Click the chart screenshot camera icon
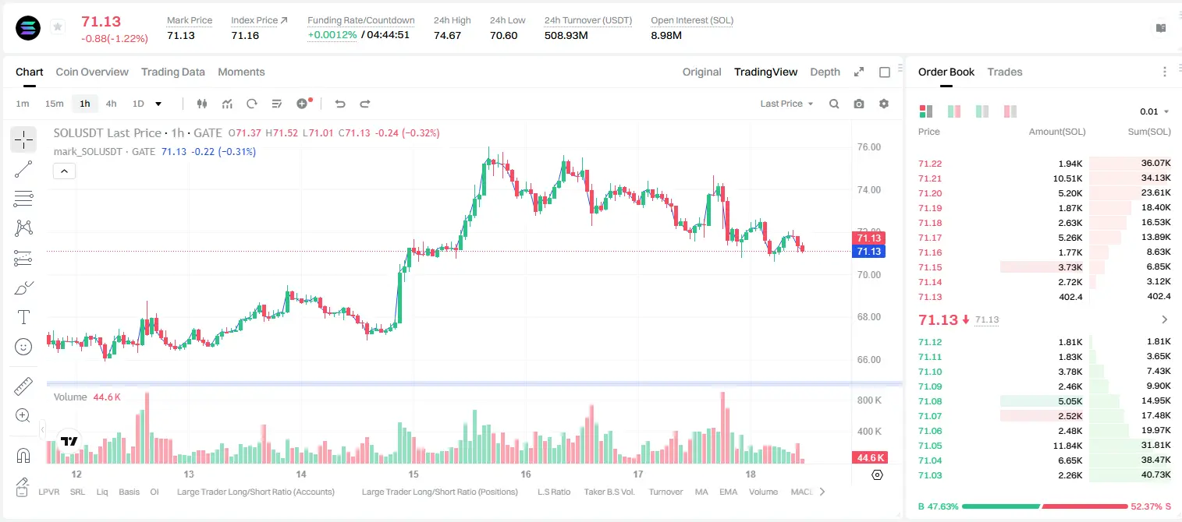This screenshot has width=1182, height=522. tap(859, 104)
